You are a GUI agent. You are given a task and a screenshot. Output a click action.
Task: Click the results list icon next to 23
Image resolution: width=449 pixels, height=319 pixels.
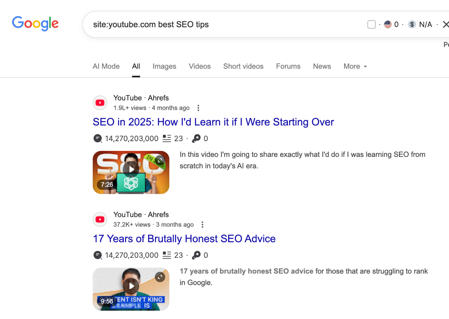[166, 138]
